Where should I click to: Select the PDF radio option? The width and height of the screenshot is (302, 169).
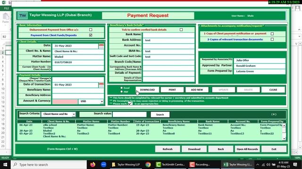[x=122, y=92]
